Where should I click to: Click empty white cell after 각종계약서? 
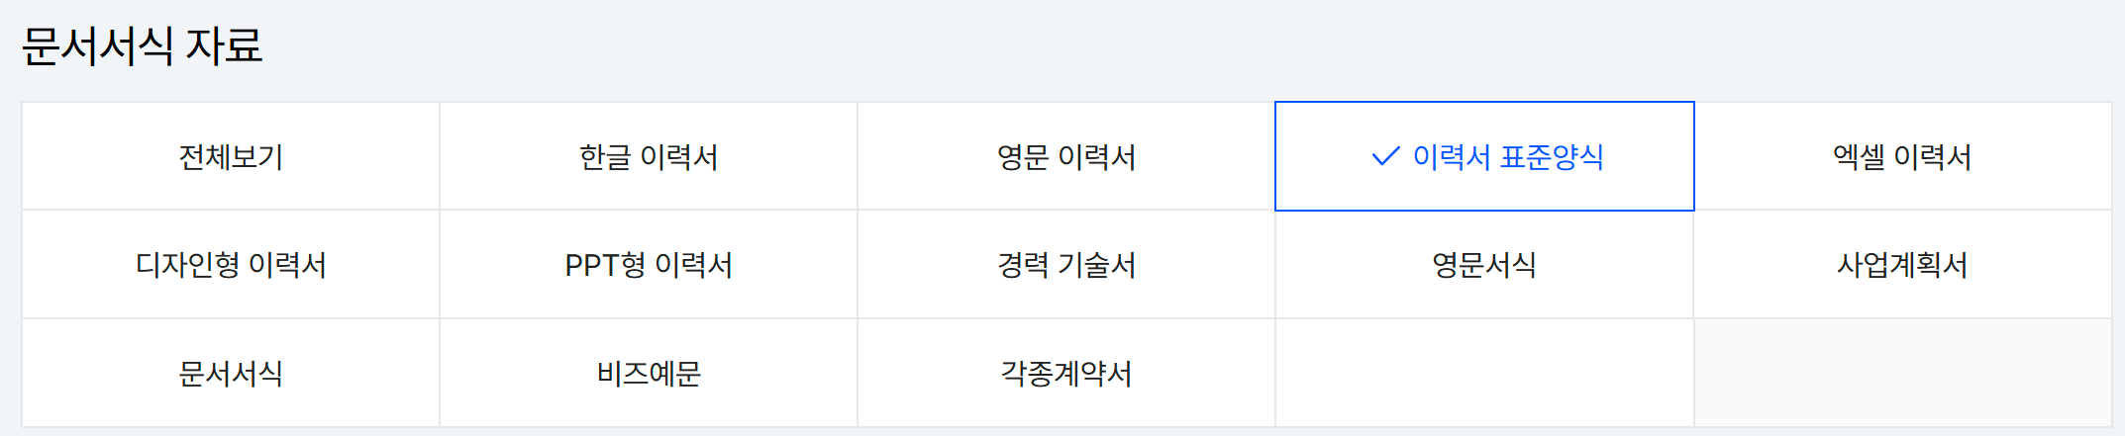tap(1484, 374)
